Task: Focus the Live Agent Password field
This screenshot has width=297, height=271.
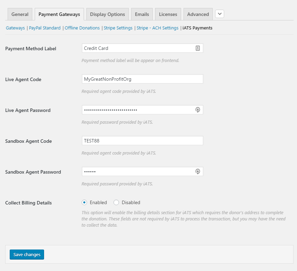Action: point(143,110)
